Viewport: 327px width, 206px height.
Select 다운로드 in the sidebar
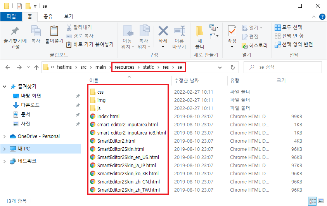click(30, 105)
